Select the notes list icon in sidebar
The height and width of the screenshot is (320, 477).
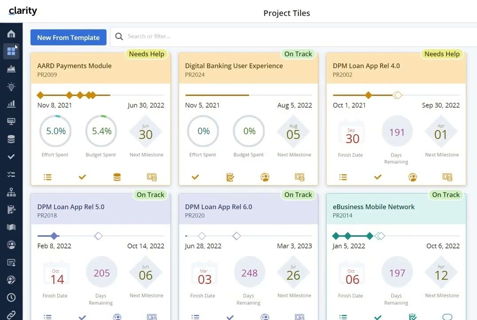[11, 262]
